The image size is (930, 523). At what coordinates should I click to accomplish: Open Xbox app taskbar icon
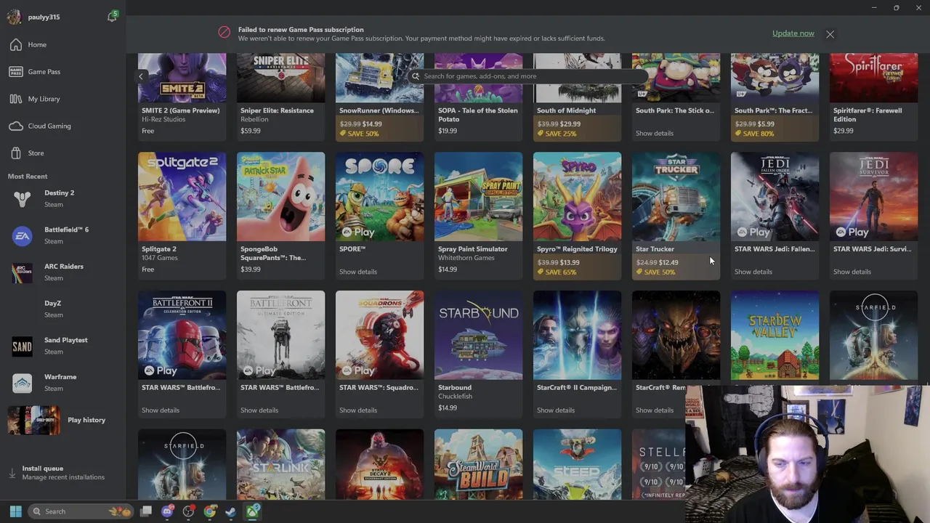[252, 511]
